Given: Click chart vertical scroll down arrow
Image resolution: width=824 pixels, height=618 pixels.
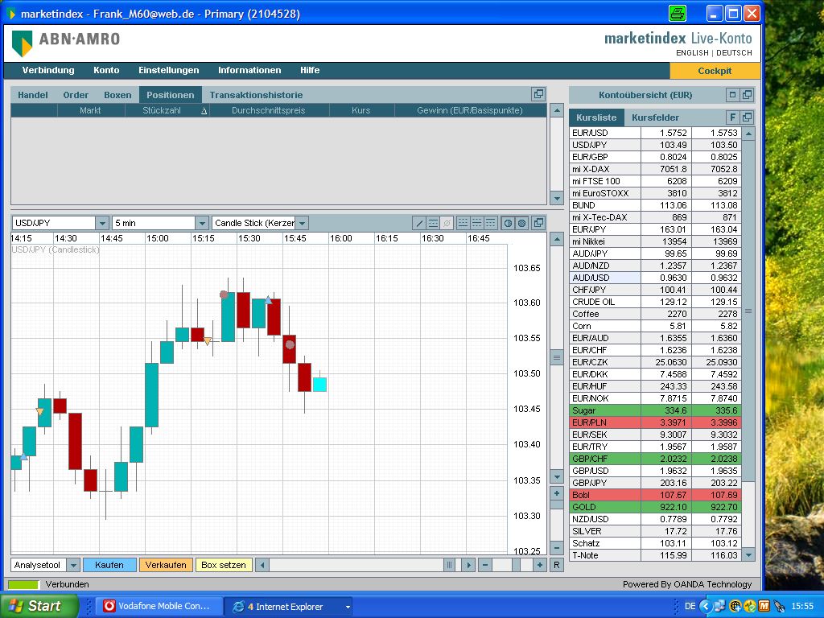Looking at the screenshot, I should click(x=557, y=476).
